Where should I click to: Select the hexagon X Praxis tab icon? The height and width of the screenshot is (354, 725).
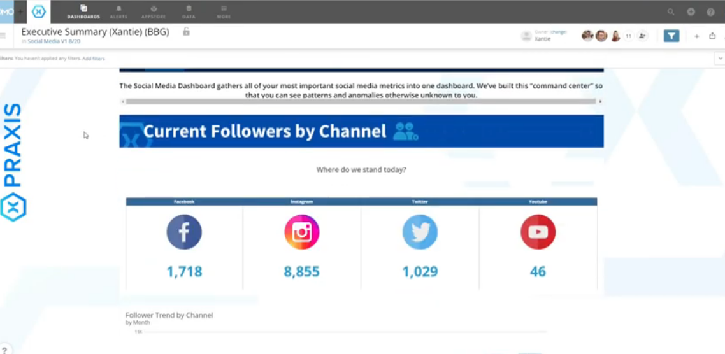[x=39, y=12]
